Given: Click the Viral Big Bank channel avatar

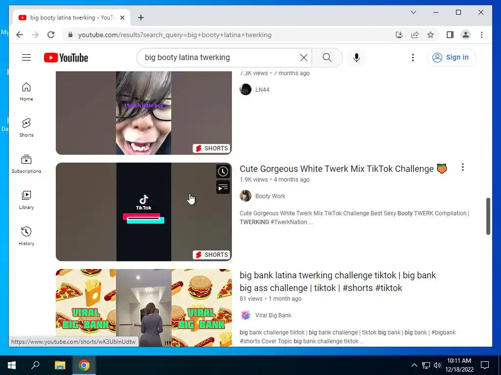Looking at the screenshot, I should [246, 315].
